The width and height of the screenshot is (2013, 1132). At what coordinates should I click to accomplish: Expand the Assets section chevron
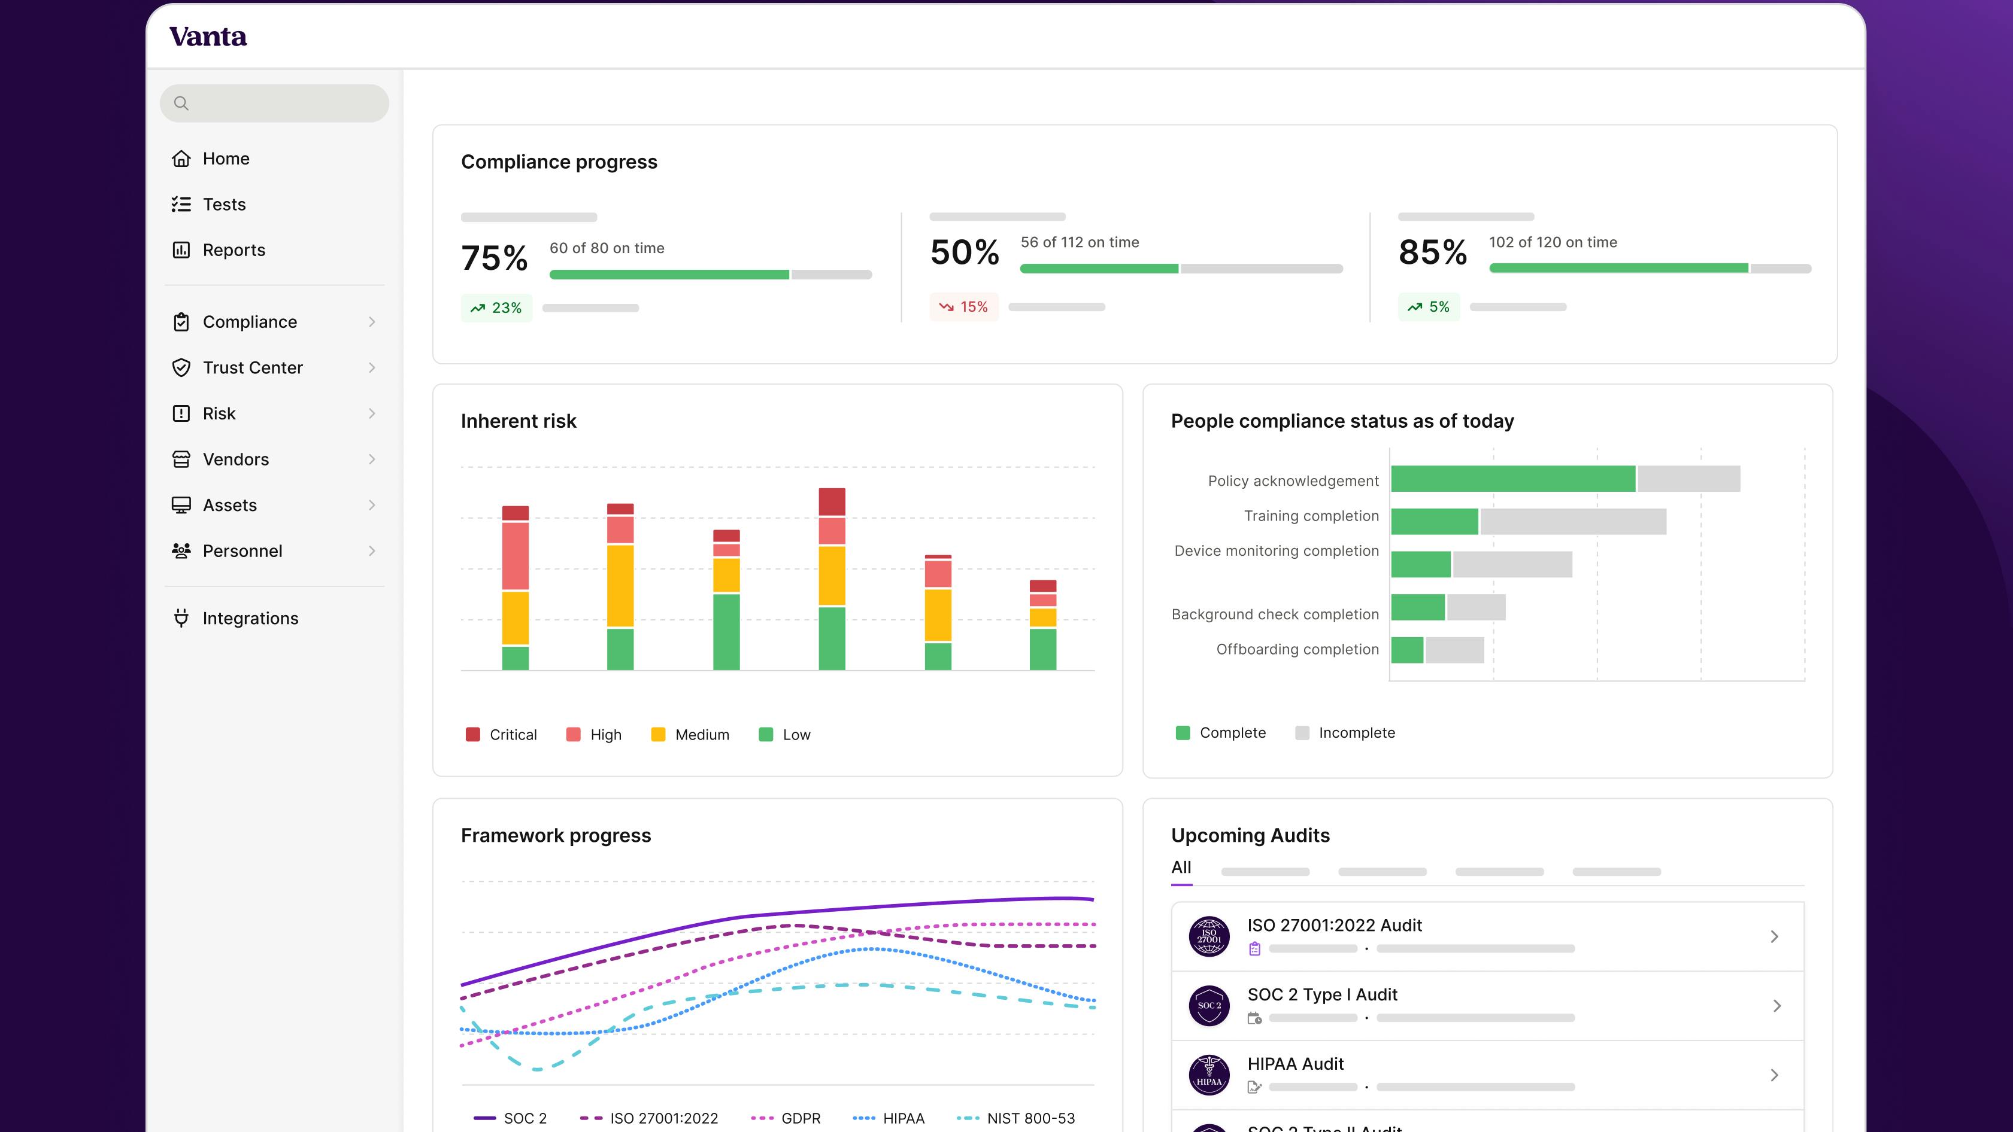click(x=372, y=505)
